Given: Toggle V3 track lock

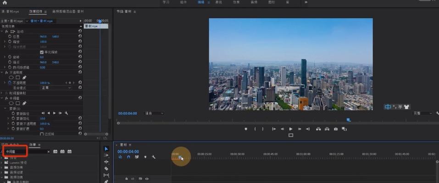Looking at the screenshot, I should [127, 178].
